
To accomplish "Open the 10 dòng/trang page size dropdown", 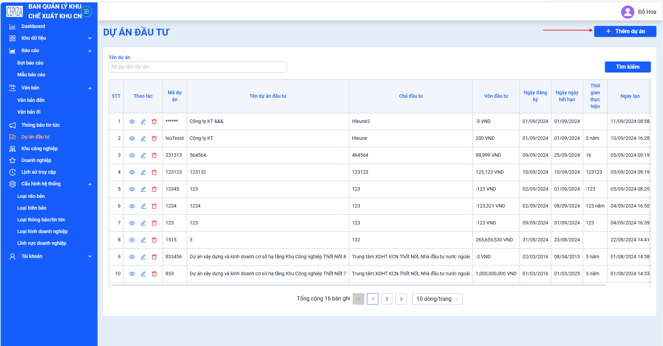I will (437, 299).
